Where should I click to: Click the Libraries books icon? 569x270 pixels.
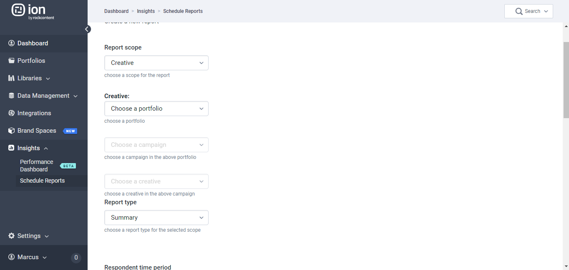point(11,78)
